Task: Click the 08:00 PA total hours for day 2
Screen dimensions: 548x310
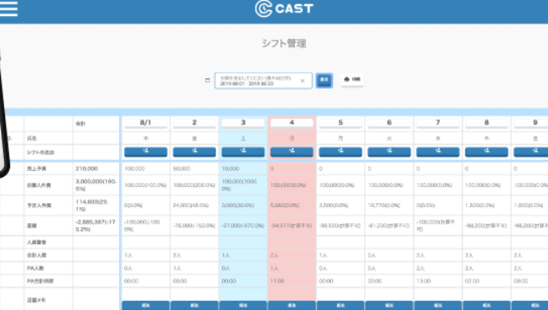Action: click(180, 281)
